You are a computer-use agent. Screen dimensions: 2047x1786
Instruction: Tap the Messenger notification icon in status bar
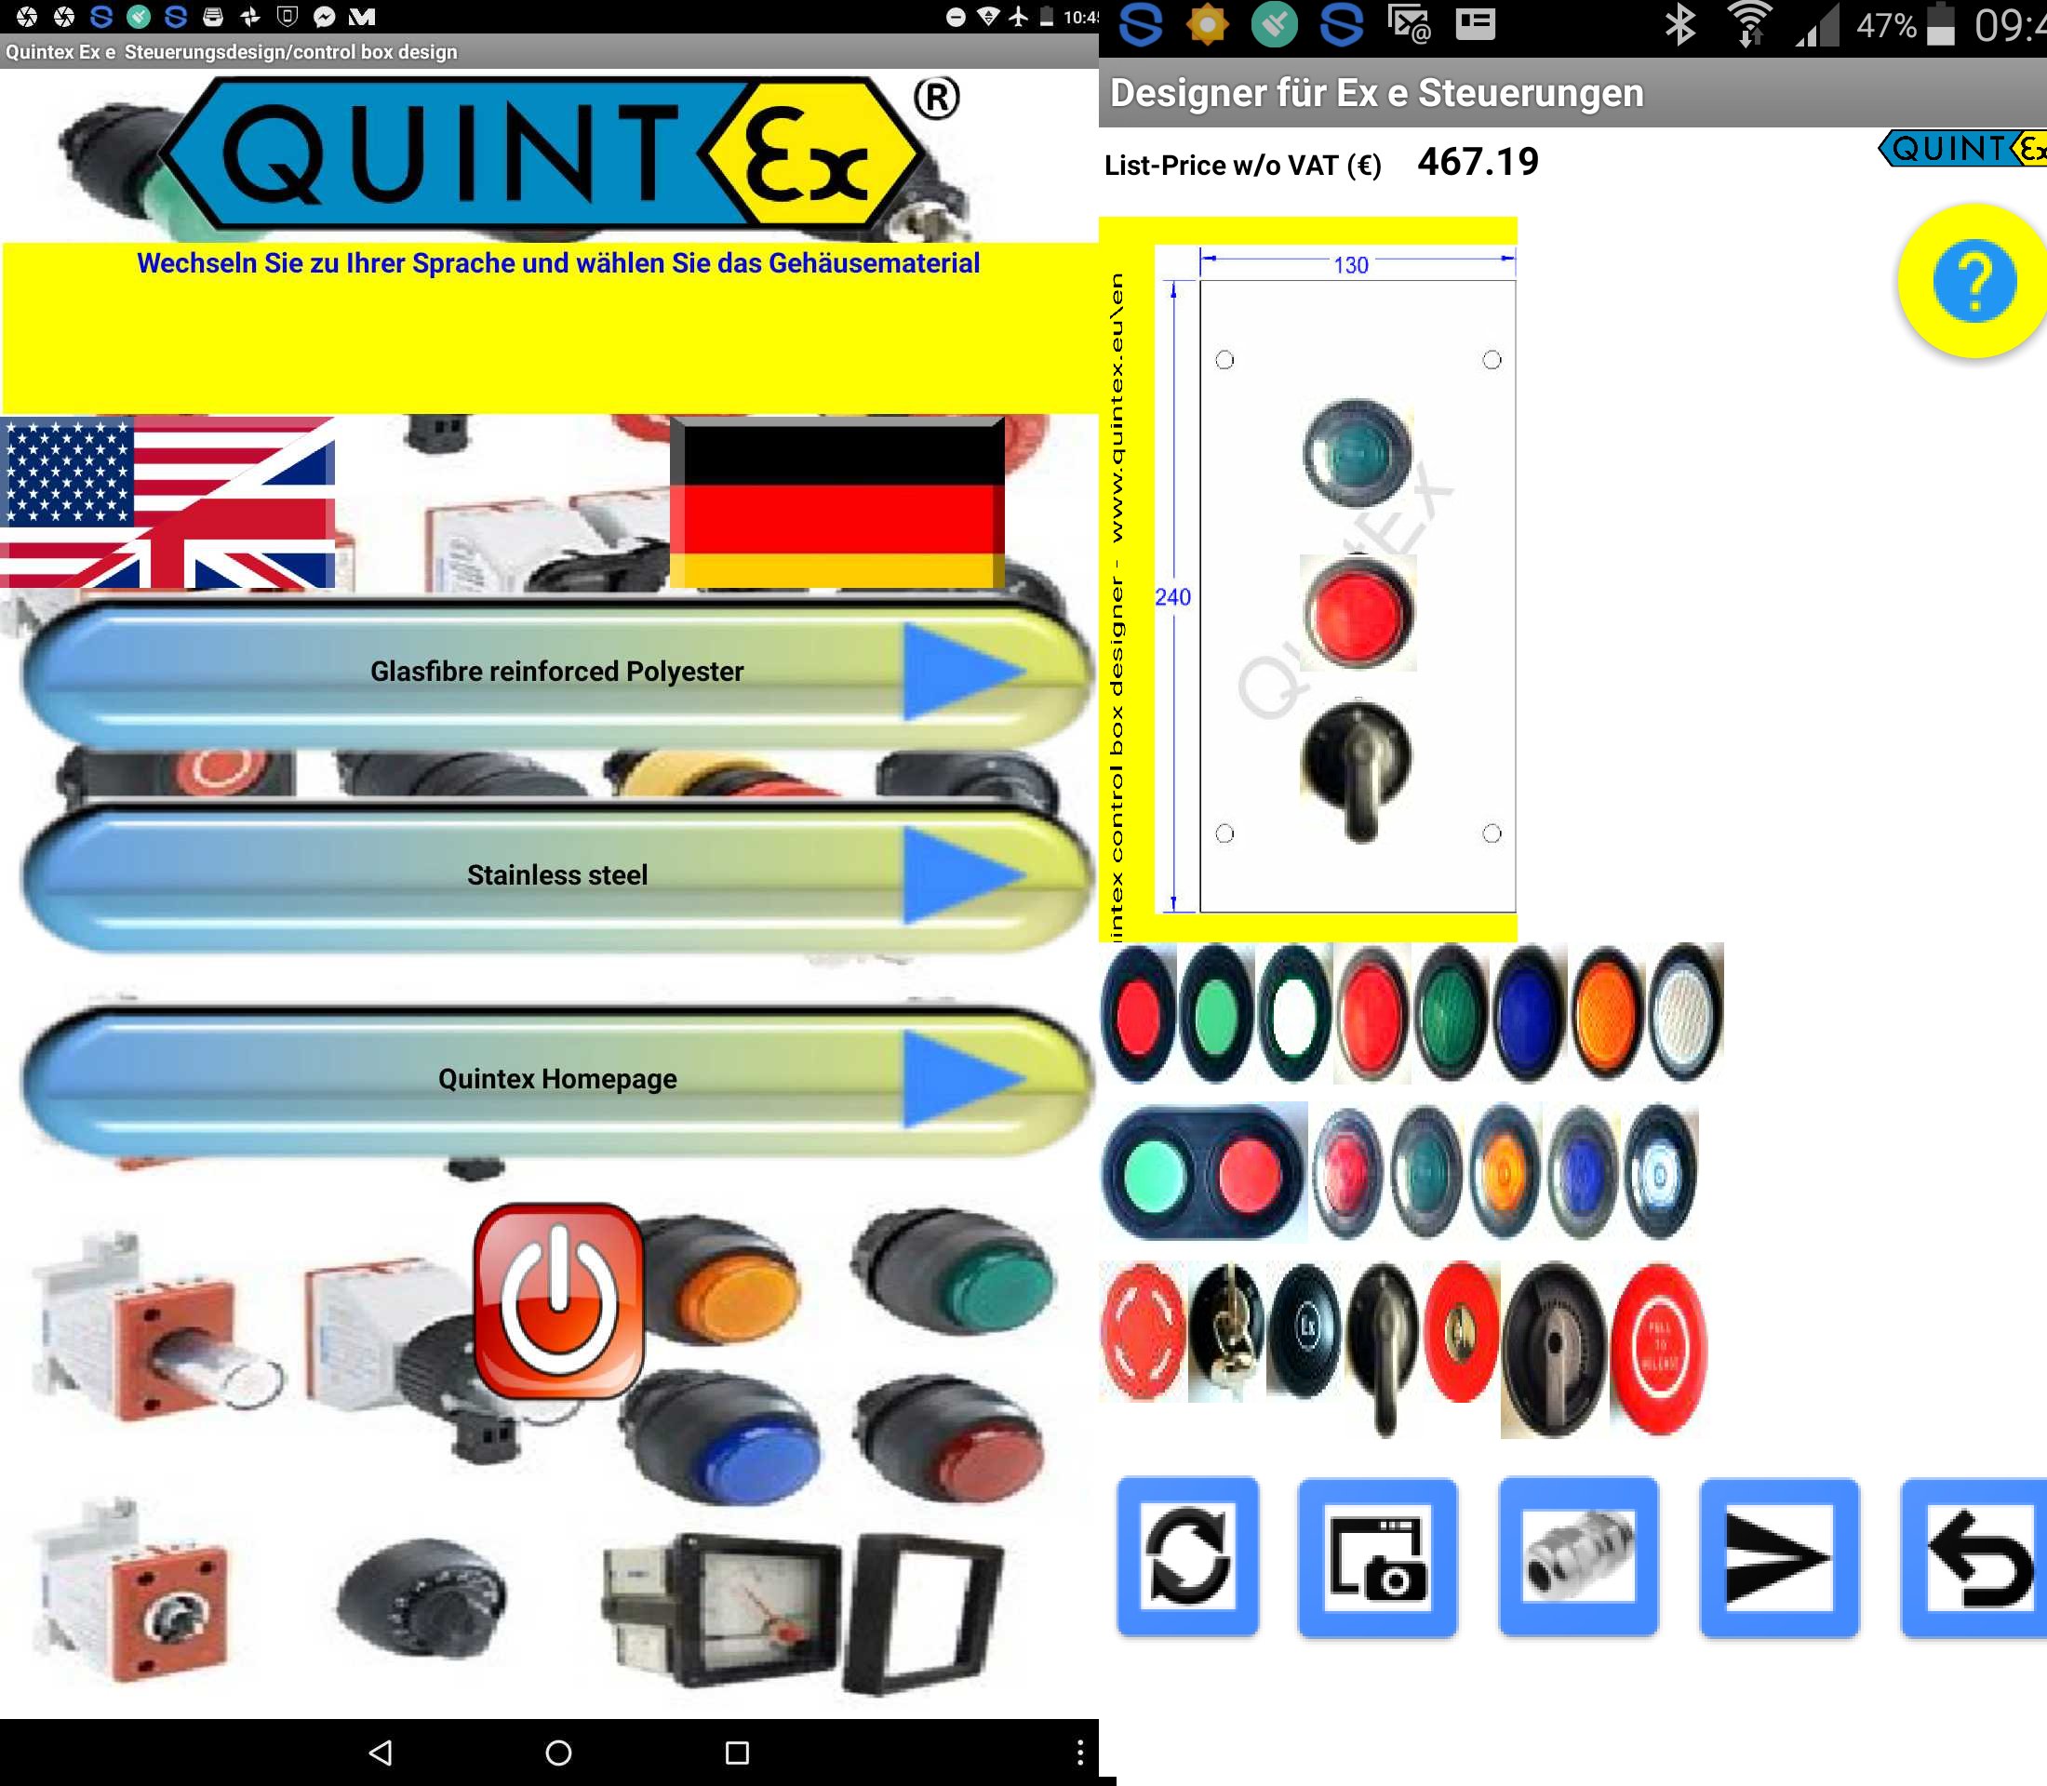pyautogui.click(x=324, y=16)
